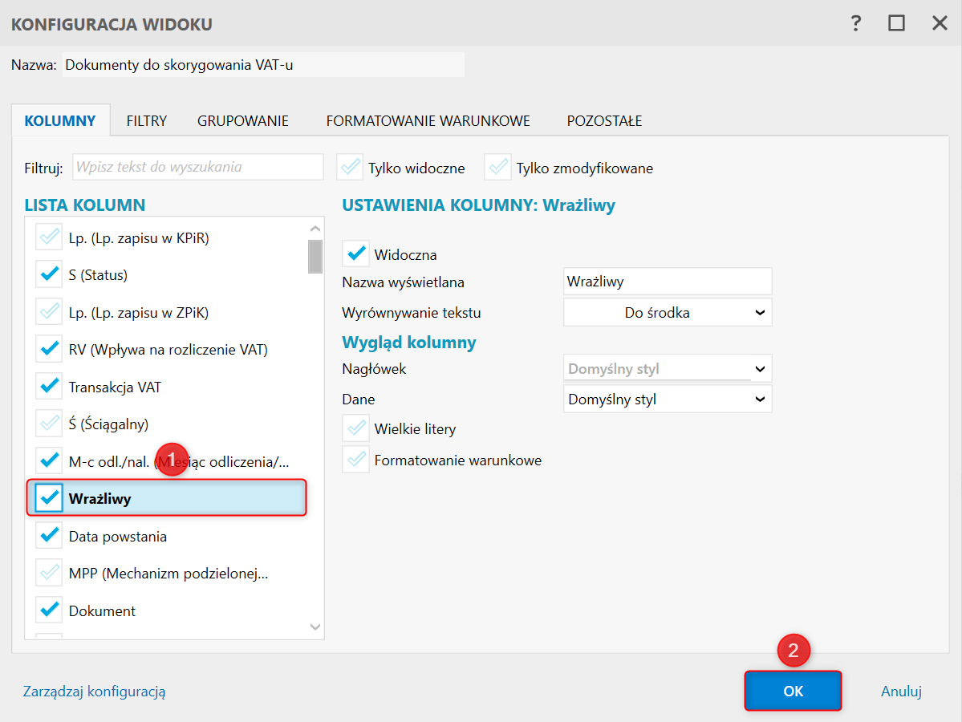962x722 pixels.
Task: Open the Dane style dropdown
Action: (x=668, y=399)
